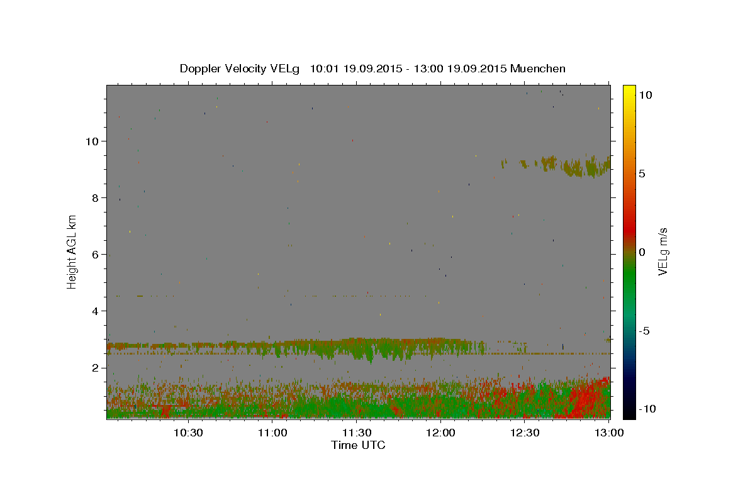Click the colorbar value -10
This screenshot has height=503, width=755.
647,409
